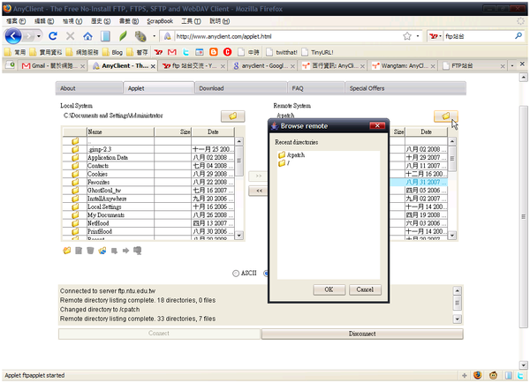Click the gray computer icon below list
The image size is (530, 383).
pos(137,251)
